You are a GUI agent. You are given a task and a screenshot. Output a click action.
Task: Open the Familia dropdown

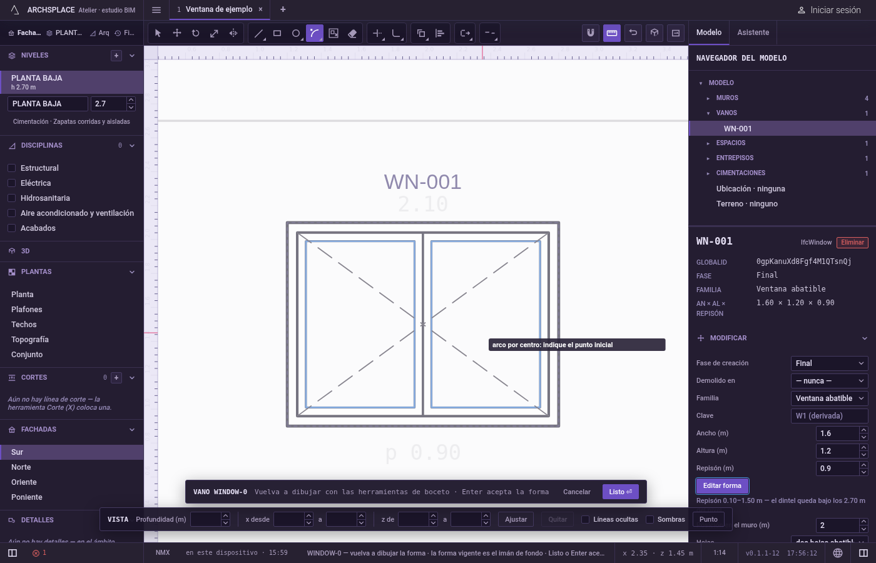pos(830,398)
